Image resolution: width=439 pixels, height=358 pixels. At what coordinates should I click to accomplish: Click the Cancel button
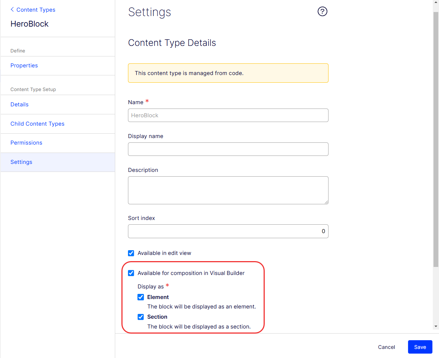386,347
